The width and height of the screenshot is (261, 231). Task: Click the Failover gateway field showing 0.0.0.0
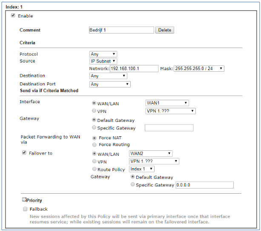coord(204,185)
